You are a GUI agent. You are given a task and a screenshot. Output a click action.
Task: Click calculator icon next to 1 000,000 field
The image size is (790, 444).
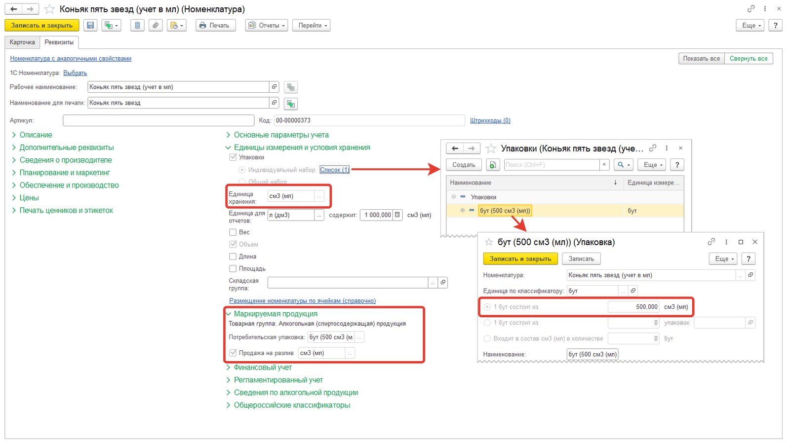(397, 215)
